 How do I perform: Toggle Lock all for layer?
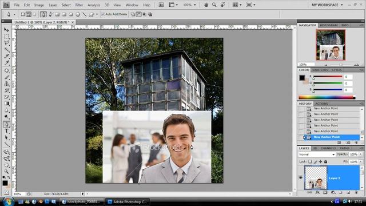[x=325, y=161]
